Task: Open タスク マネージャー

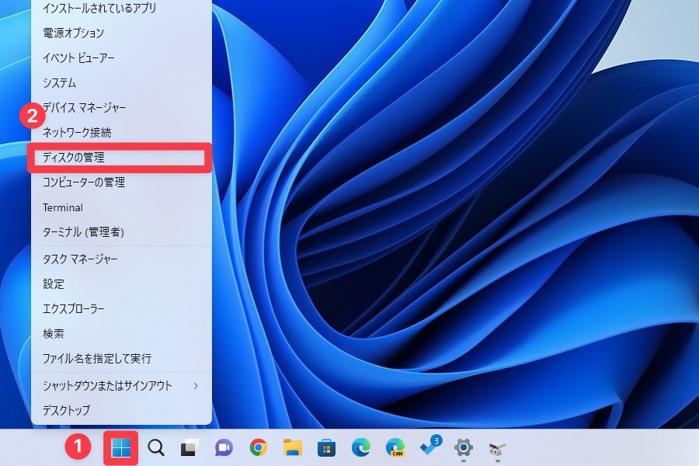Action: [x=121, y=259]
